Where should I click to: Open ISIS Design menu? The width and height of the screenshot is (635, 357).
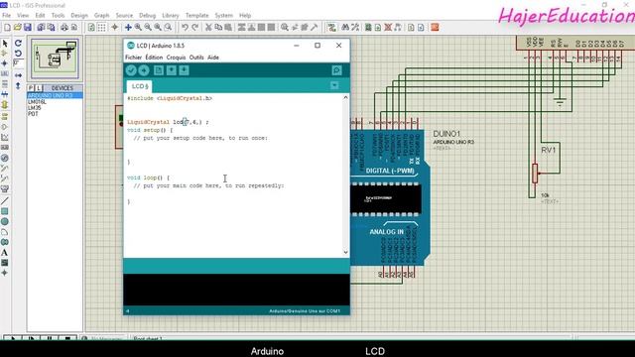click(79, 16)
